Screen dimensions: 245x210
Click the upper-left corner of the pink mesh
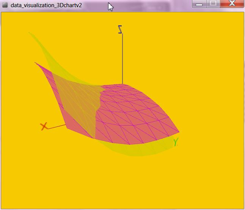point(35,63)
